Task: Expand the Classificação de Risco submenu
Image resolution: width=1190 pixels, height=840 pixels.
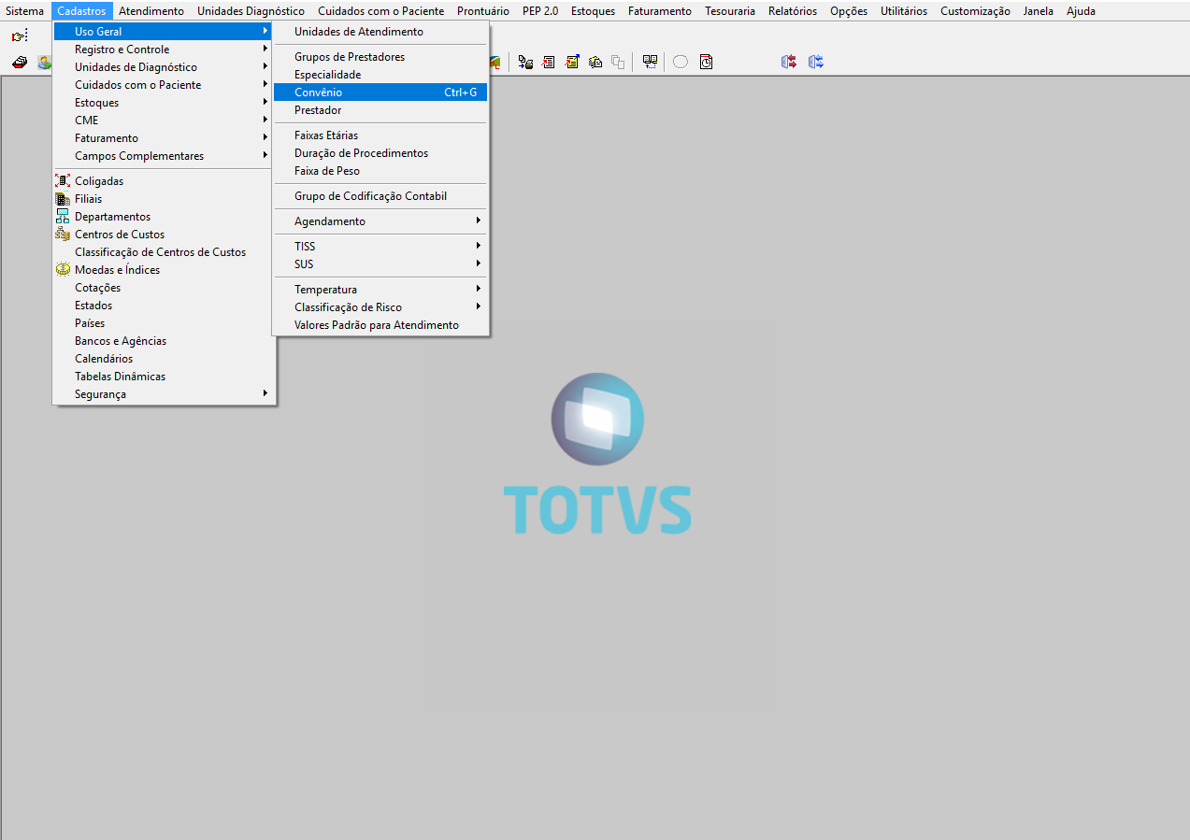Action: point(380,307)
